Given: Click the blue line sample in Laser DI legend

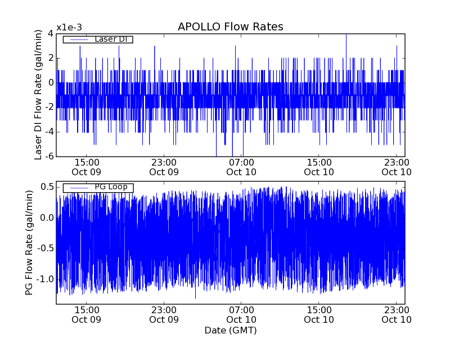Looking at the screenshot, I should pos(78,39).
